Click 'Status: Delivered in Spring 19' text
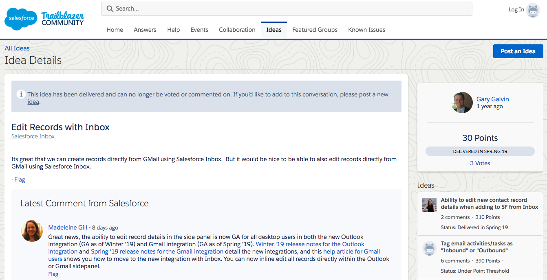Screen dimensions: 547x280 474,227
